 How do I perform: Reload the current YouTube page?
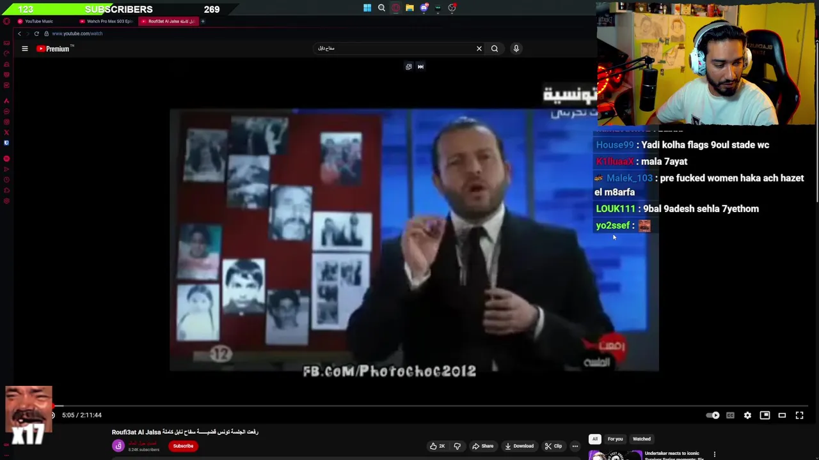click(36, 33)
